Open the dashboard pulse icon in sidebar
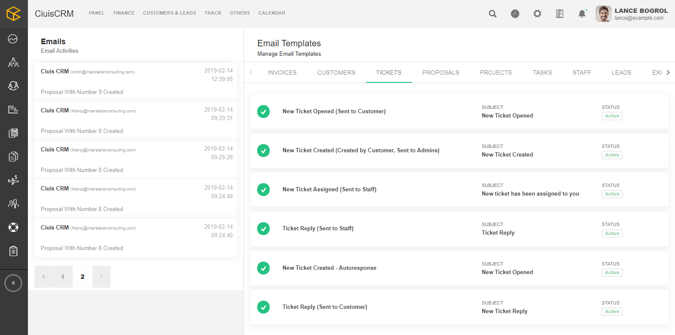 click(13, 39)
